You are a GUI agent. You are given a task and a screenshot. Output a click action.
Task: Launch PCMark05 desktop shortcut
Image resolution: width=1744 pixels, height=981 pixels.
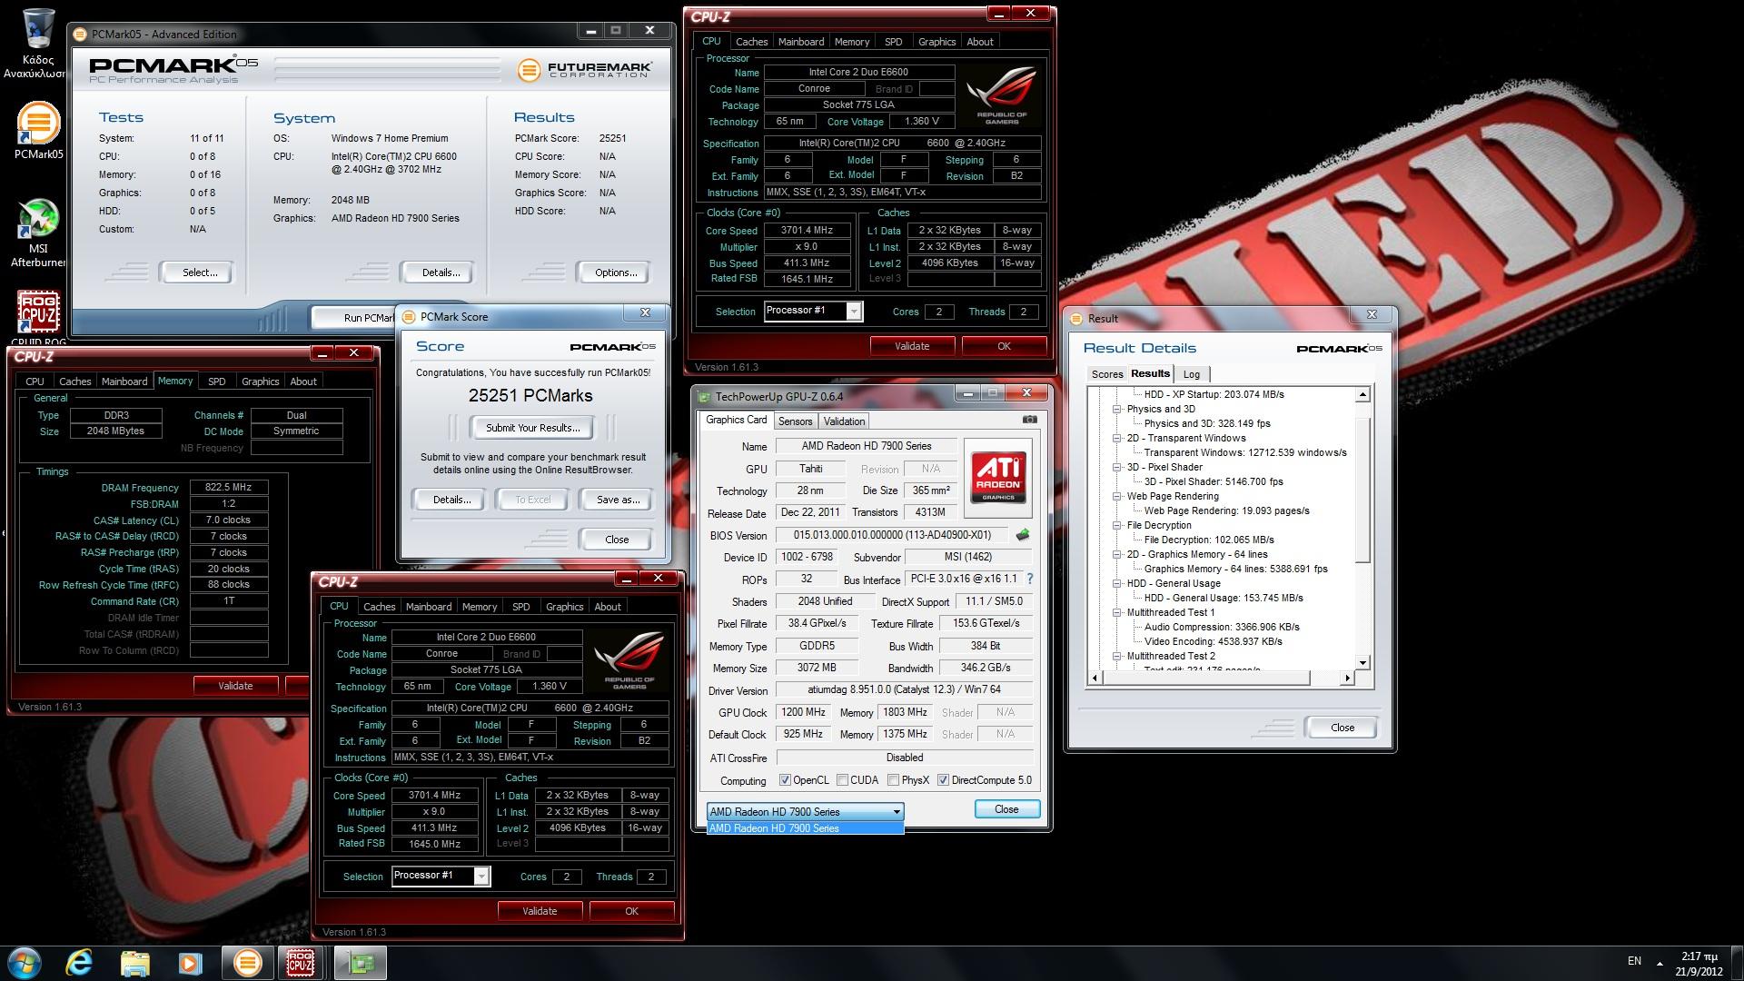(38, 130)
